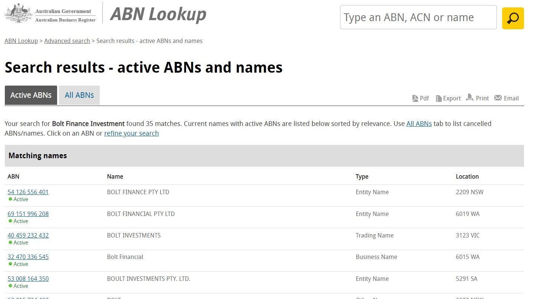Click the Business Name type cell
This screenshot has width=537, height=299.
pos(376,257)
